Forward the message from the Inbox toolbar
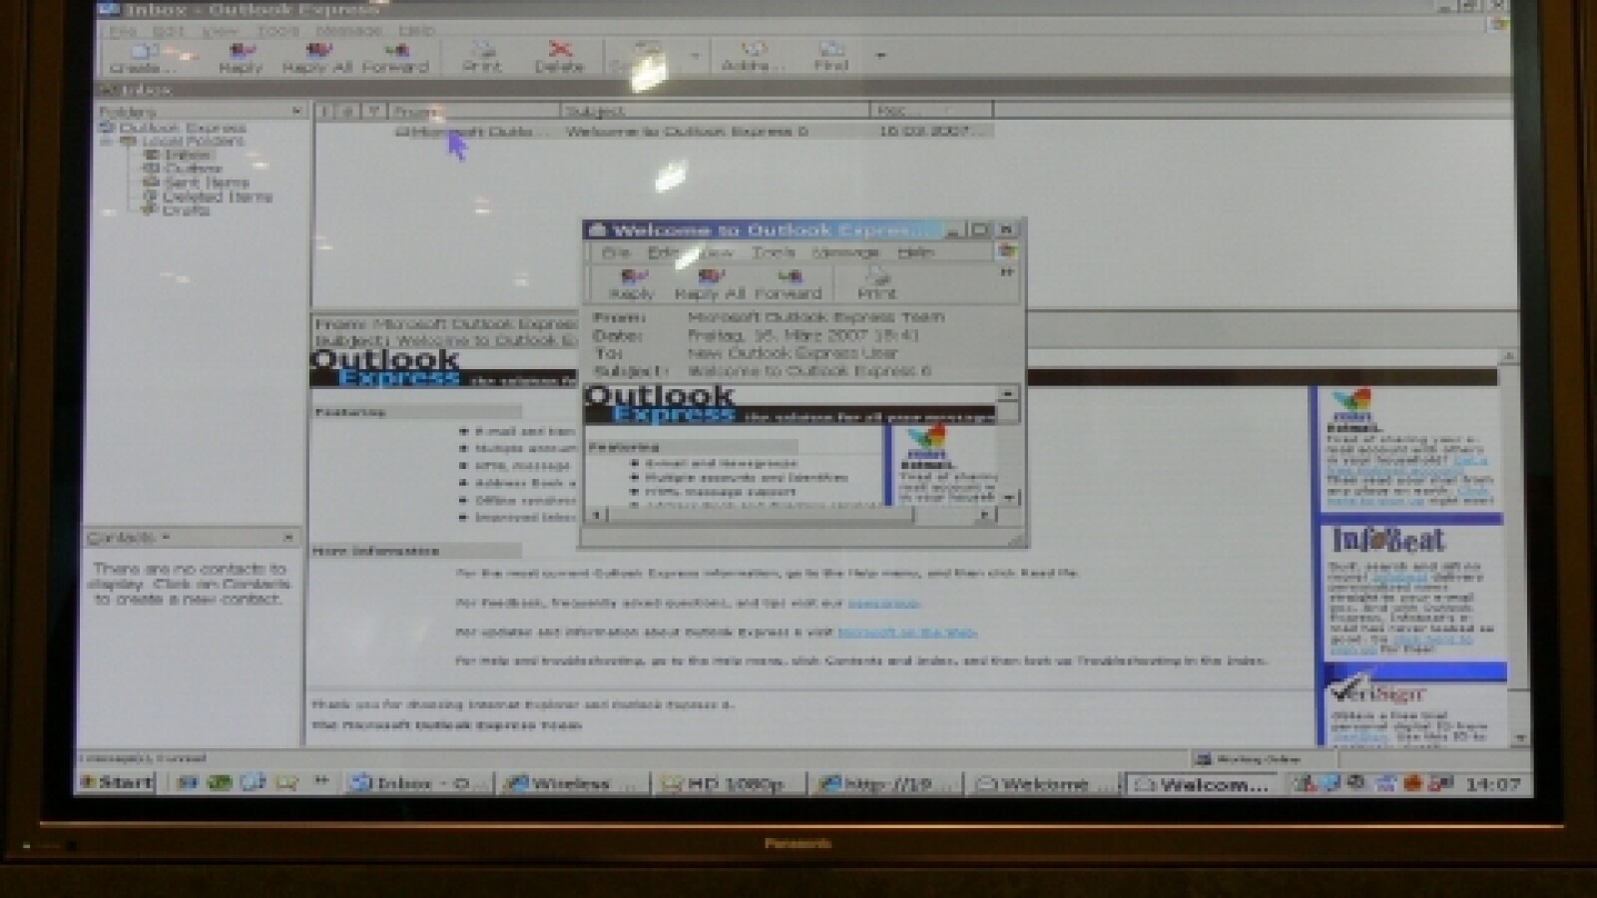Screen dimensions: 1597x898 tap(395, 58)
